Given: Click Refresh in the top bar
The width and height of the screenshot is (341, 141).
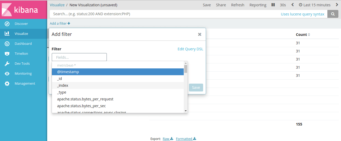Looking at the screenshot, I should coord(238,5).
